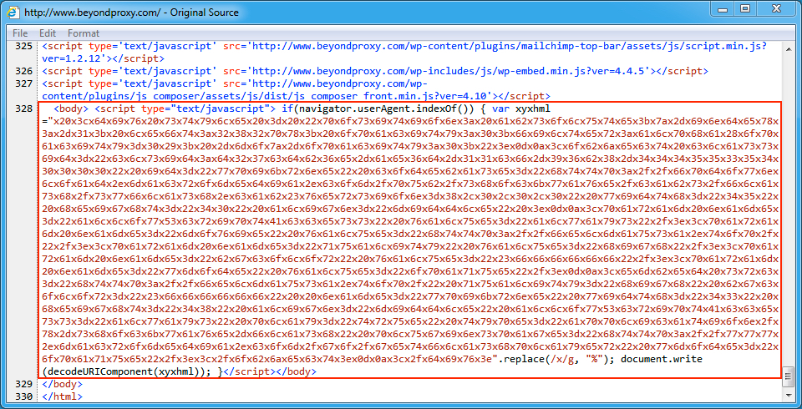
Task: Click the 'var xyxhml' declaration text
Action: click(x=521, y=109)
